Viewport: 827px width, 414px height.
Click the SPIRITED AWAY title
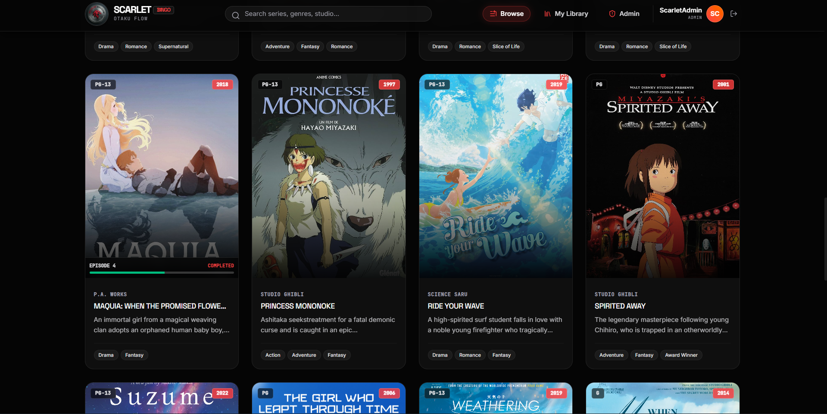620,306
